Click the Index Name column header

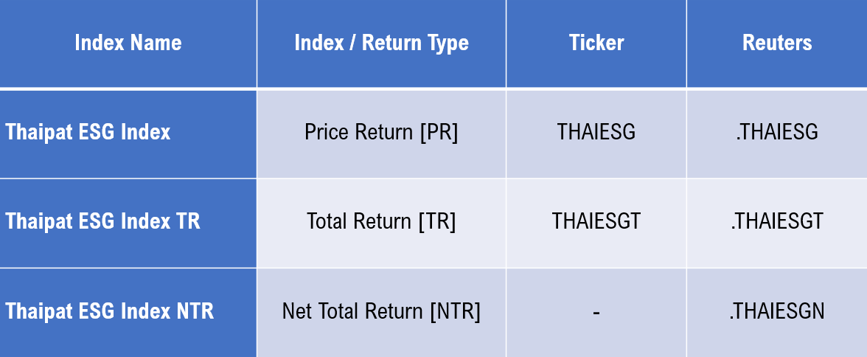click(x=128, y=44)
